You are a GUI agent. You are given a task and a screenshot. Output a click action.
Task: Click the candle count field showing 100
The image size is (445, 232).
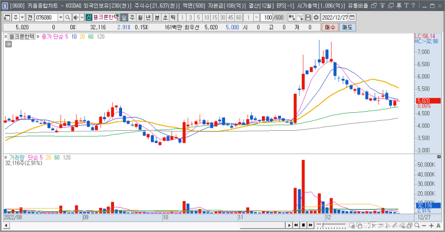point(267,18)
